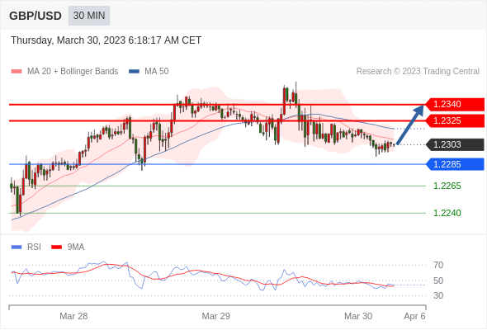Click the MA 20 + Bollinger Bands label
Screen dimensions: 487x330
(x=73, y=72)
